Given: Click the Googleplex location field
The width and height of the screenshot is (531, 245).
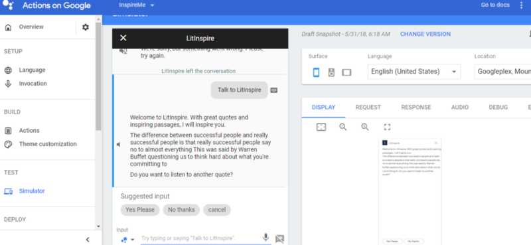Looking at the screenshot, I should pyautogui.click(x=502, y=72).
